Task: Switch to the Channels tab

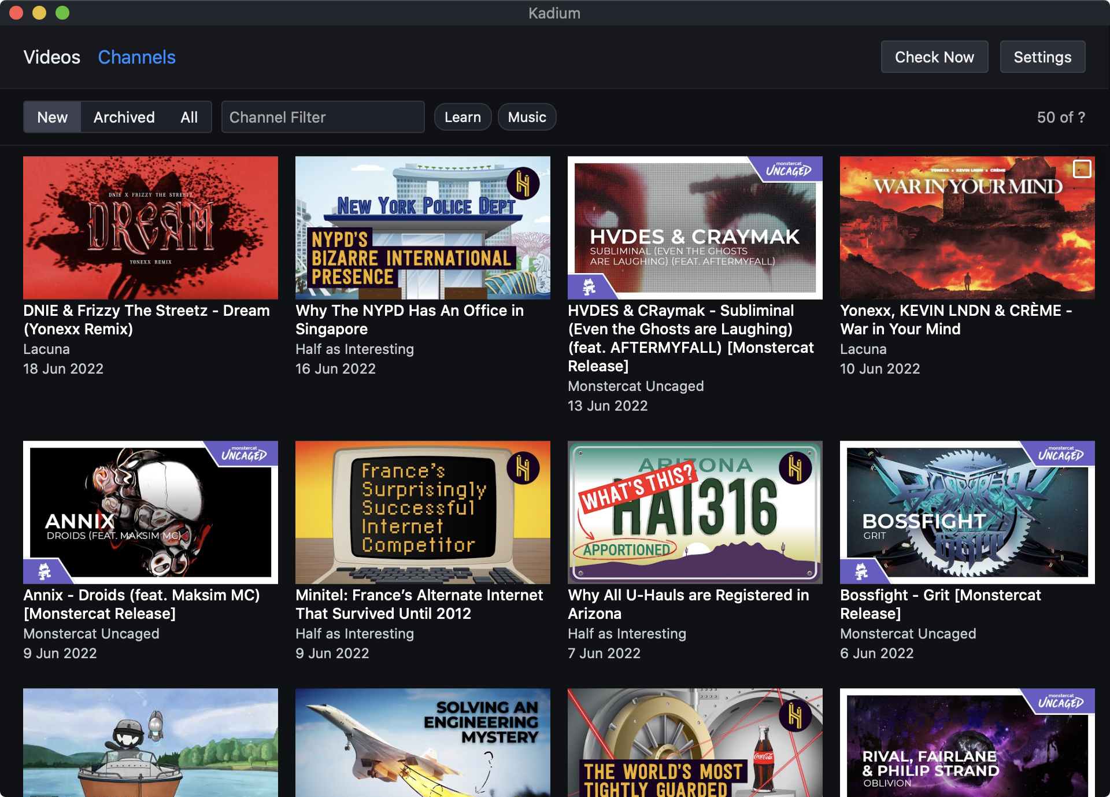Action: point(136,57)
